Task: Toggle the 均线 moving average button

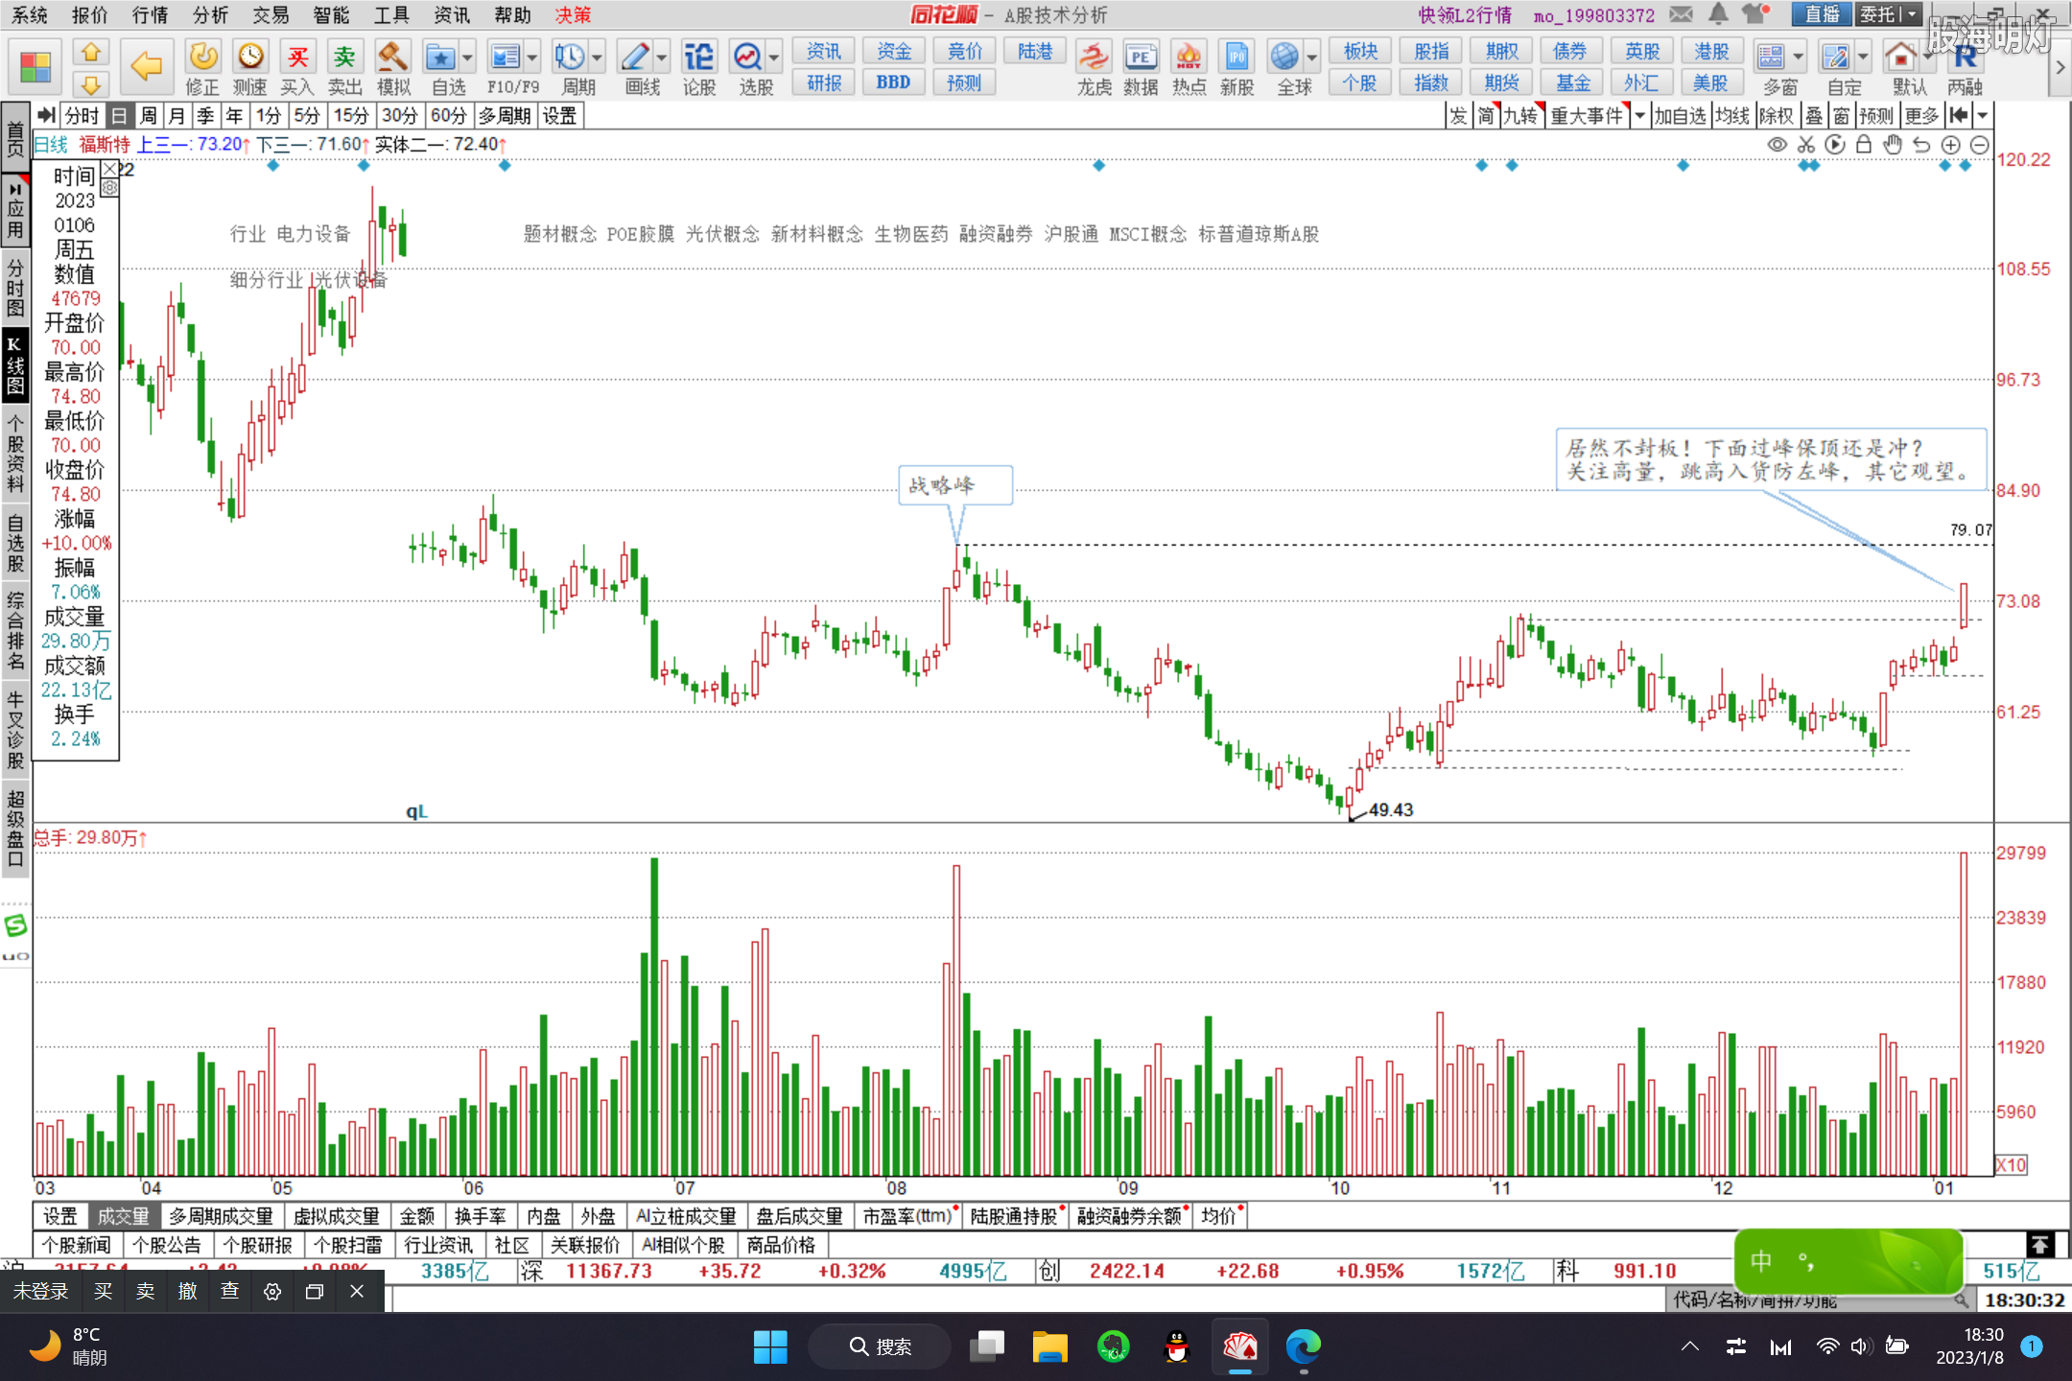Action: (x=1732, y=116)
